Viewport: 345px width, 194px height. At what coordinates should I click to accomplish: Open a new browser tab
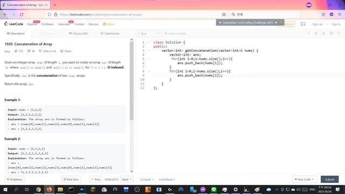click(55, 5)
